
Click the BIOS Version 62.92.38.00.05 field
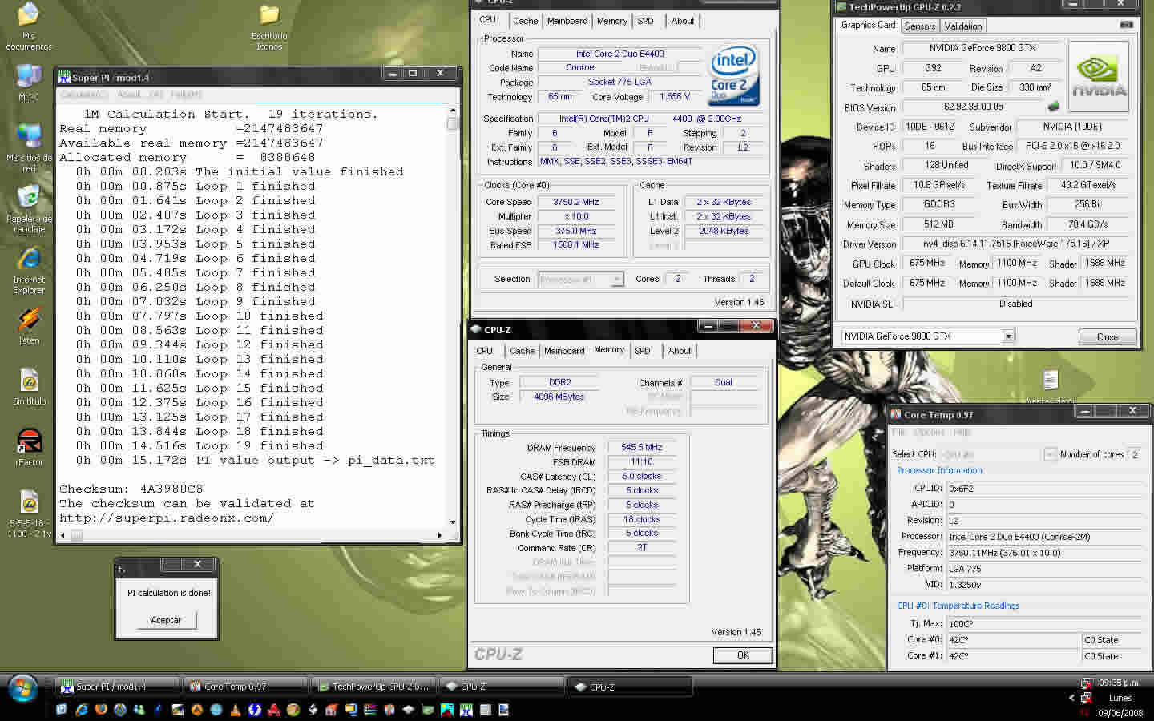974,107
